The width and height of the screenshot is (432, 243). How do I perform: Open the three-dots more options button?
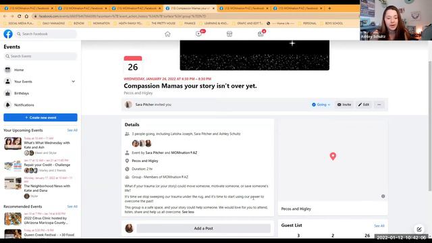(x=379, y=105)
